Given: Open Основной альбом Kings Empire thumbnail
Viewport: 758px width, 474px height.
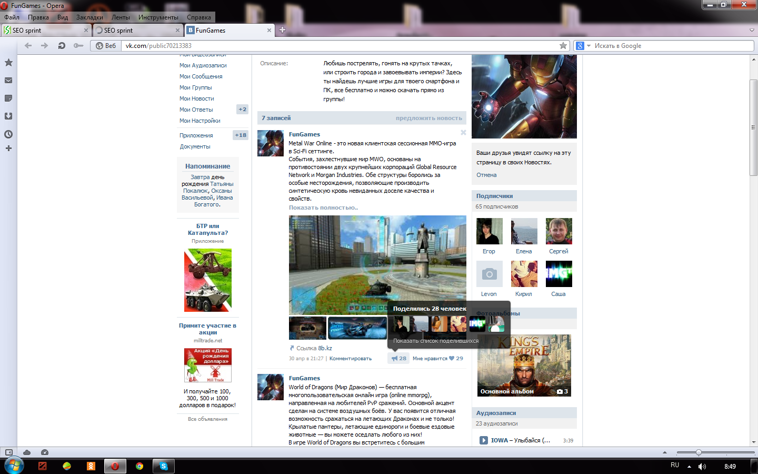Looking at the screenshot, I should pos(524,366).
